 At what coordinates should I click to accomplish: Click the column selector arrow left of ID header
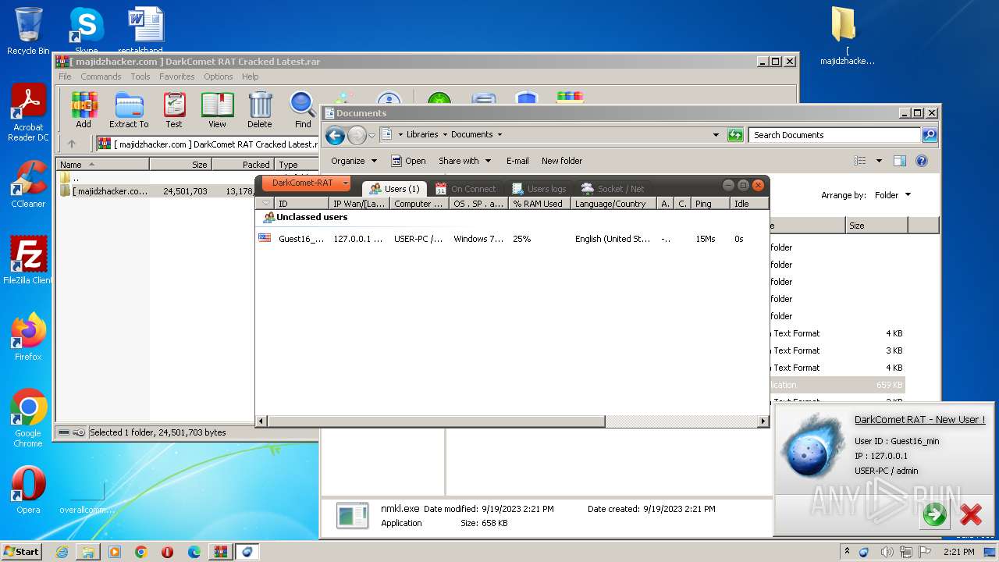pos(265,204)
